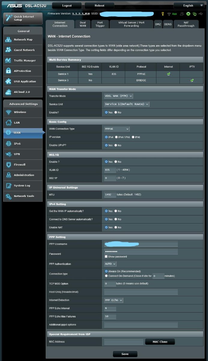Click the connected clients monitor icon

(x=194, y=14)
